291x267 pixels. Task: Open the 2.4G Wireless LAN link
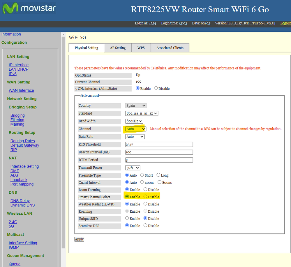(13, 222)
